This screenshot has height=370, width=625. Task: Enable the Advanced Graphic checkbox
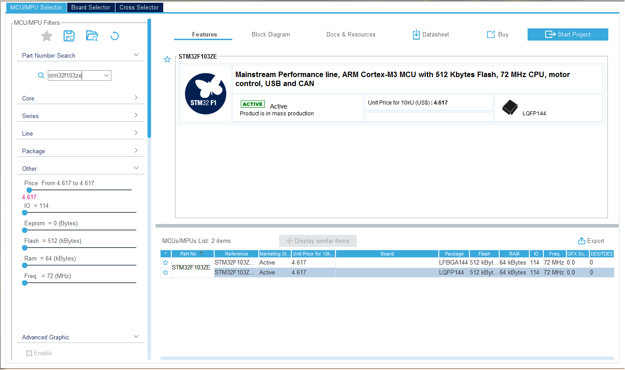pos(29,353)
